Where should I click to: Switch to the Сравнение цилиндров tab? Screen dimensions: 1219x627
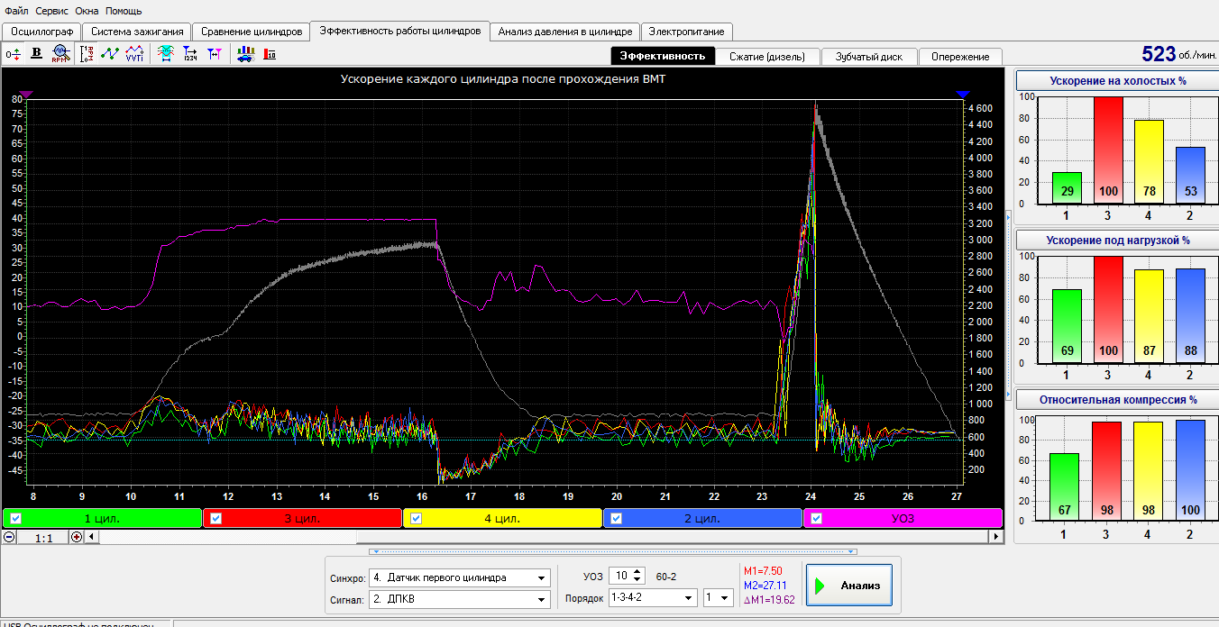pyautogui.click(x=252, y=31)
